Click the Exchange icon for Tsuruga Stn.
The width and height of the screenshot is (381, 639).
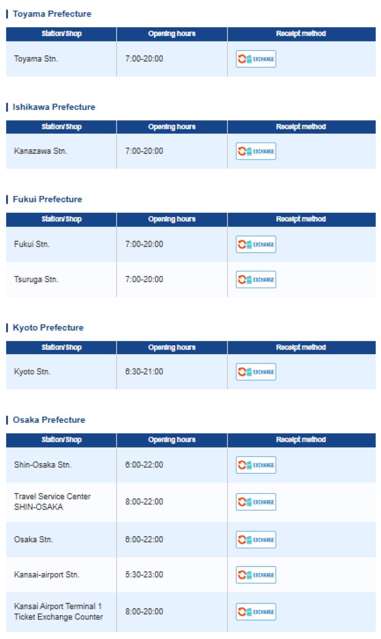(x=256, y=280)
